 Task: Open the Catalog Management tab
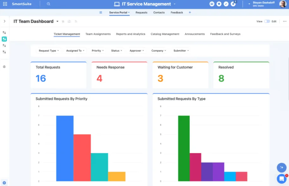tap(165, 34)
